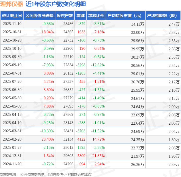Viewport: 181px width, 177px height.
Task: Select the 34.11万 market value cell
Action: [x=137, y=24]
